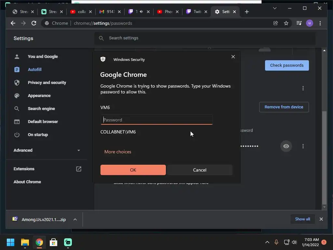Click the Search settings field

(x=205, y=38)
